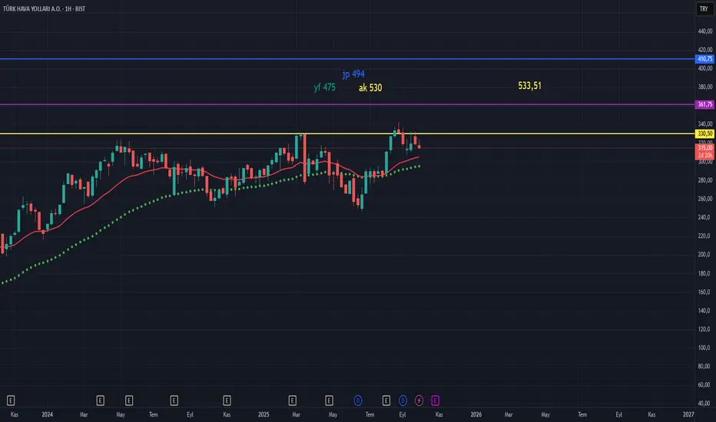Viewport: 716px width, 422px height.
Task: Click the earnings marker above Eyl 2024
Action: click(x=174, y=401)
